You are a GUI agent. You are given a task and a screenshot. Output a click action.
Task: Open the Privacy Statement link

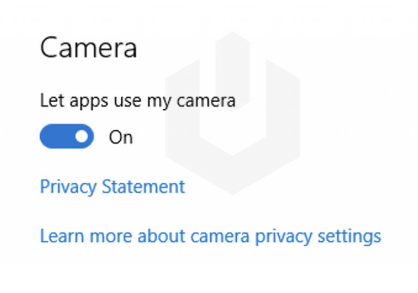click(113, 187)
